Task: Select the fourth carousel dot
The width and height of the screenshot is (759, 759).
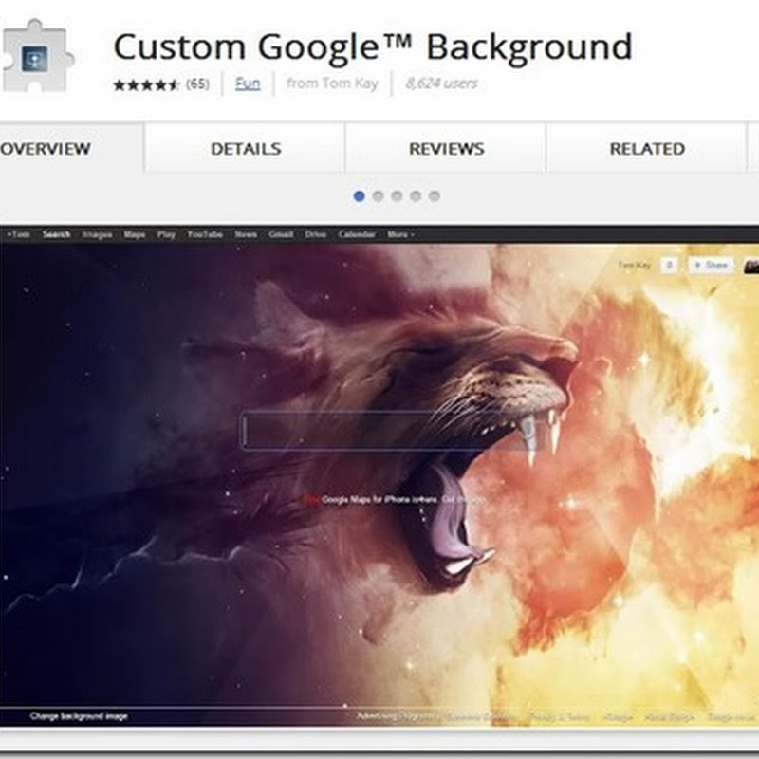Action: pos(416,196)
